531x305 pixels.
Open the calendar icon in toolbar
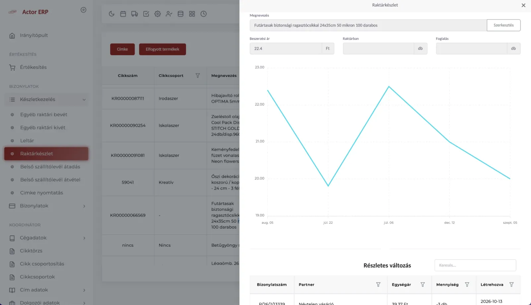pyautogui.click(x=123, y=14)
